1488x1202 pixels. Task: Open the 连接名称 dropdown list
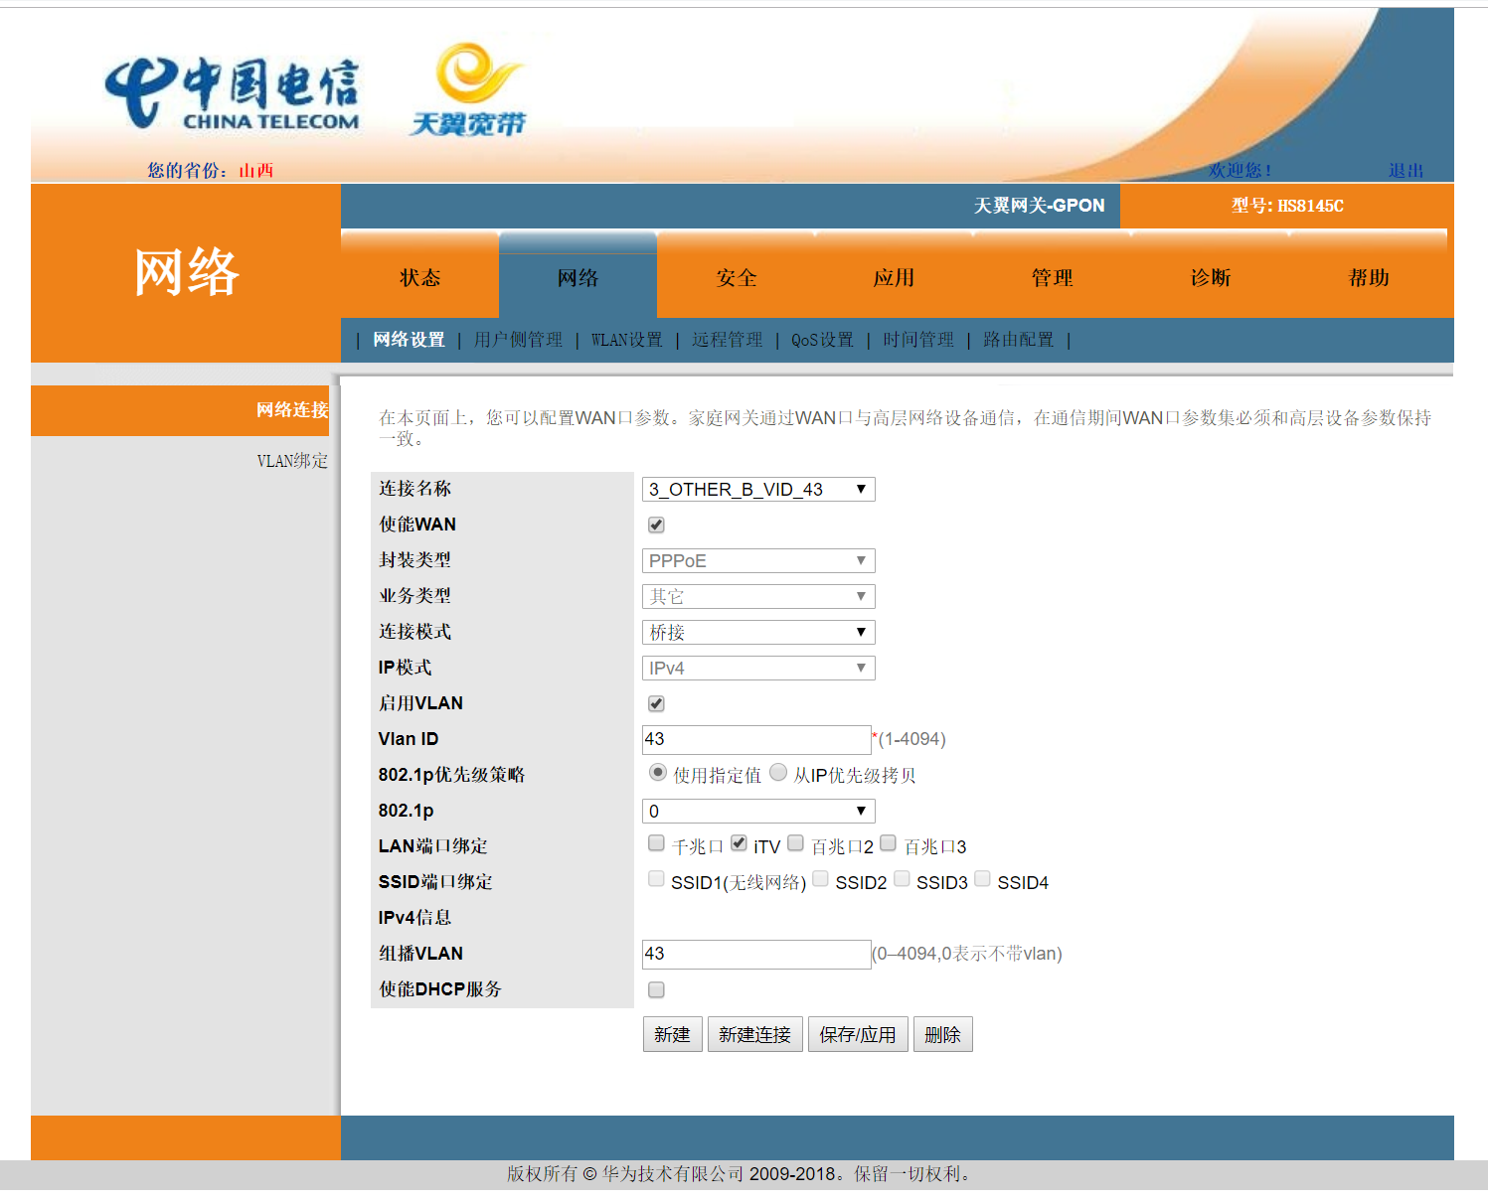[757, 489]
